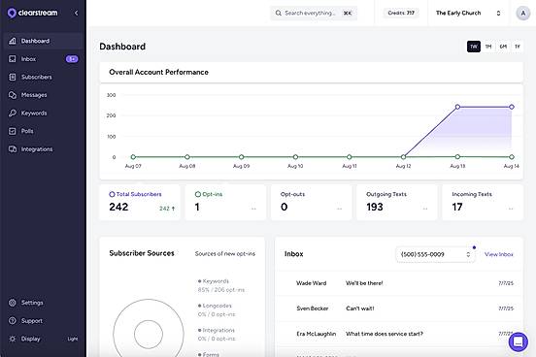Select the 6M time range
Image resolution: width=536 pixels, height=357 pixels.
tap(503, 47)
